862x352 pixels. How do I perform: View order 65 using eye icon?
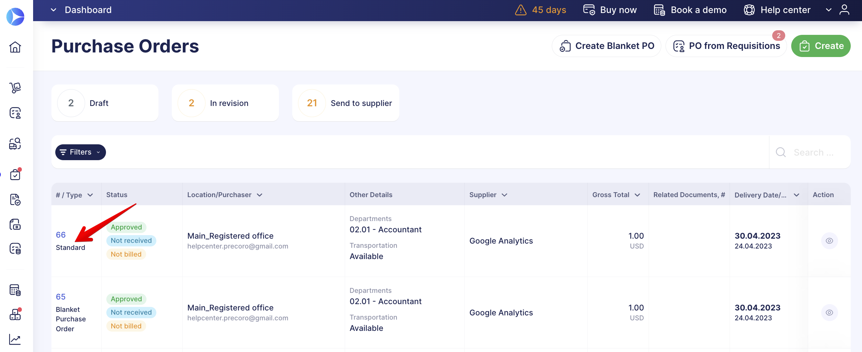829,313
